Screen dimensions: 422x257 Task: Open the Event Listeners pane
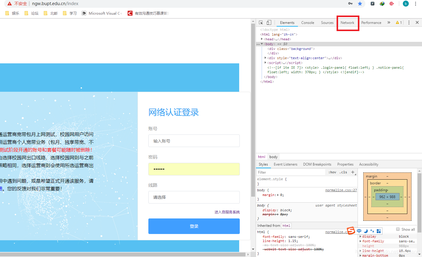(x=285, y=164)
